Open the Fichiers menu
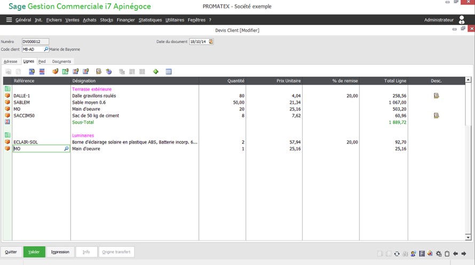 click(x=54, y=20)
